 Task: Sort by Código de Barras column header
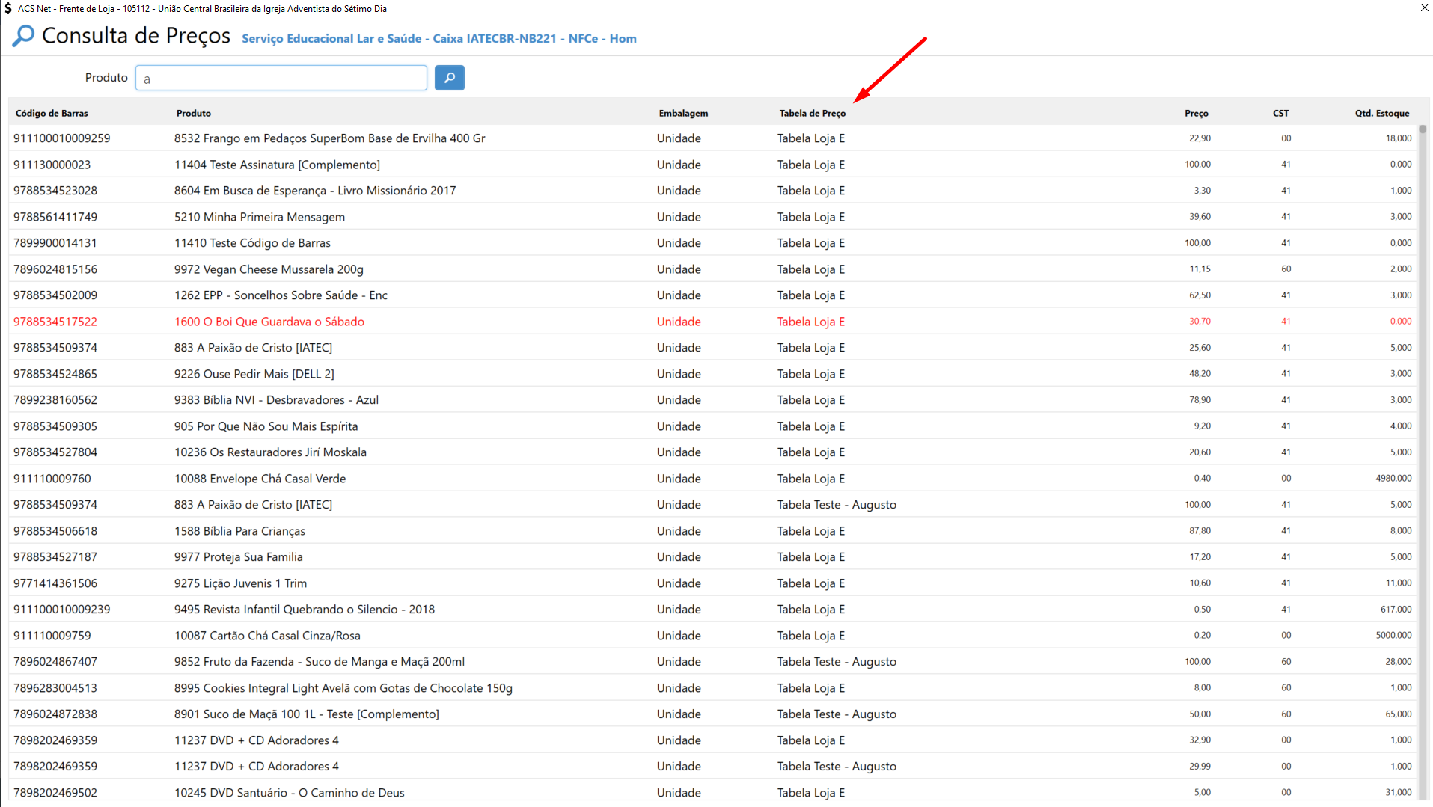tap(52, 113)
